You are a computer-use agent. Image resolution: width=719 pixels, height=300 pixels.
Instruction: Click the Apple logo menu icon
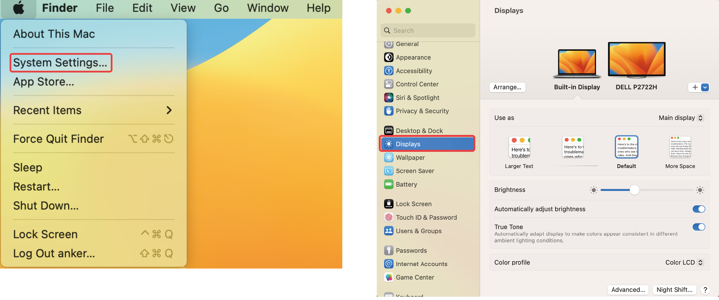pyautogui.click(x=19, y=8)
